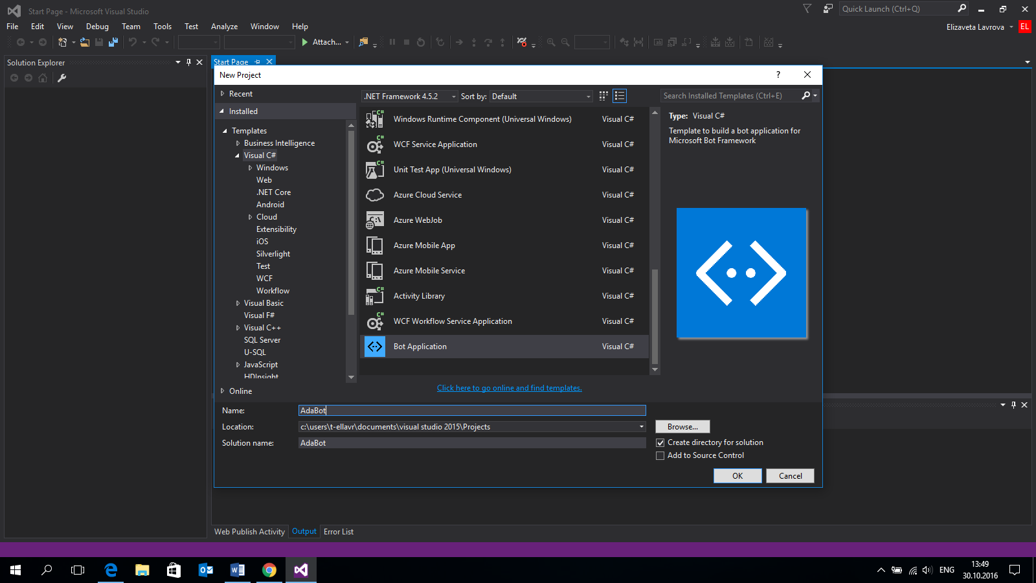Open Visual Studio from the taskbar

click(300, 570)
